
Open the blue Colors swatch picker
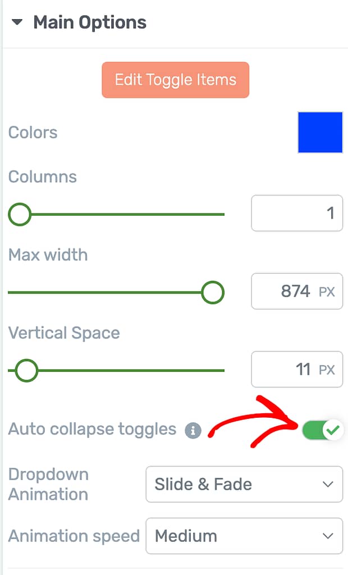320,133
